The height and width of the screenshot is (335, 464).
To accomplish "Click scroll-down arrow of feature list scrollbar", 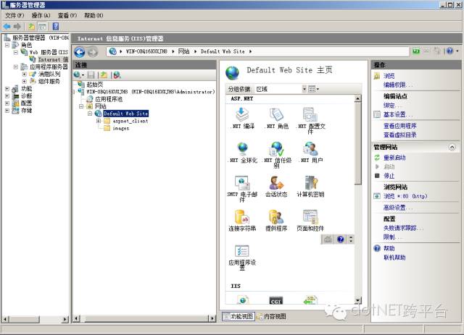I will point(357,301).
